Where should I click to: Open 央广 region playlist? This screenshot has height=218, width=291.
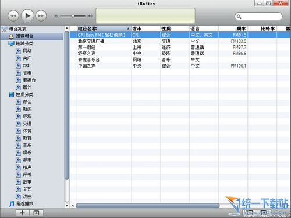point(27,58)
